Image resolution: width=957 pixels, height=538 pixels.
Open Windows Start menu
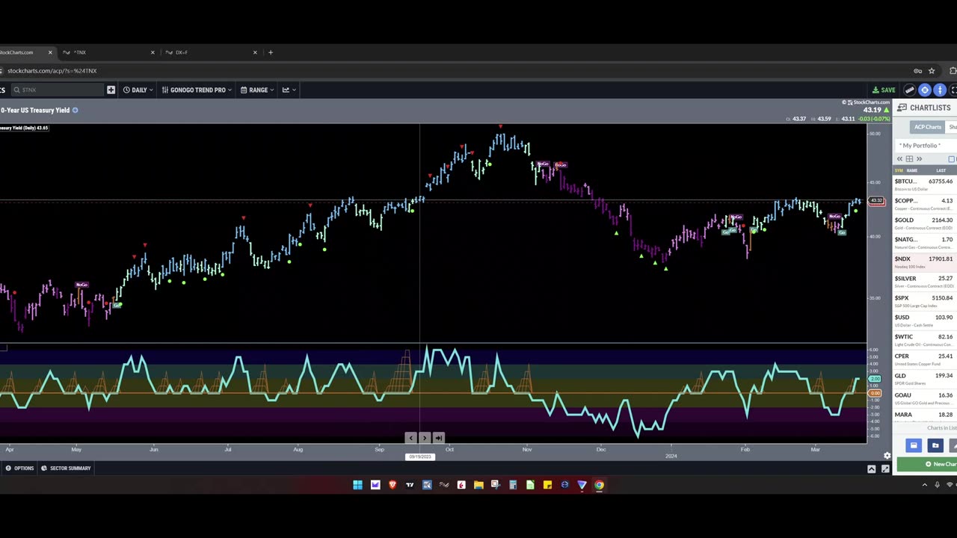click(357, 485)
